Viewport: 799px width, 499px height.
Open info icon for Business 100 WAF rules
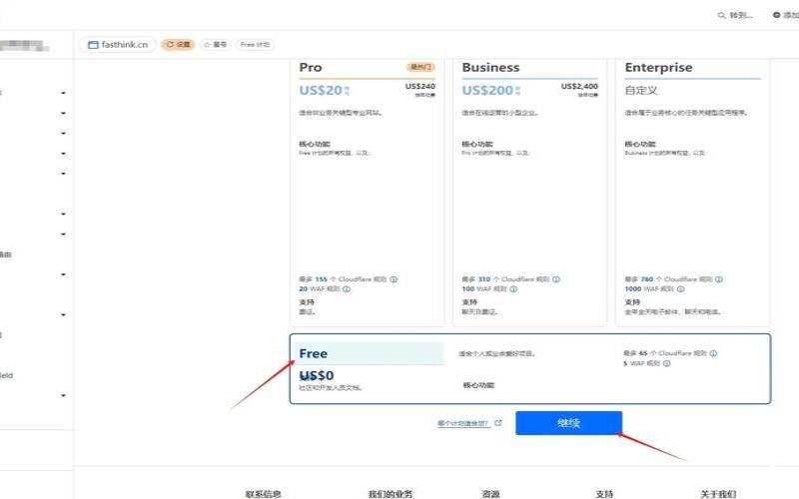click(513, 288)
